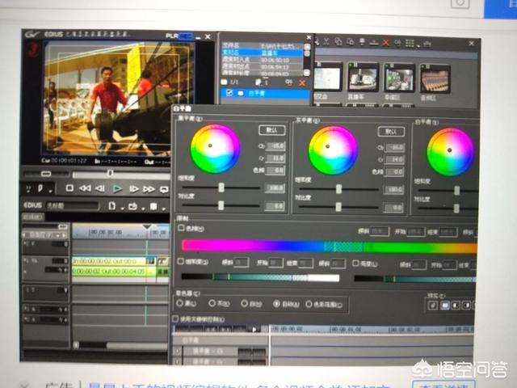
Task: Uncheck the 白平衡 filter in info palette
Action: pyautogui.click(x=229, y=93)
